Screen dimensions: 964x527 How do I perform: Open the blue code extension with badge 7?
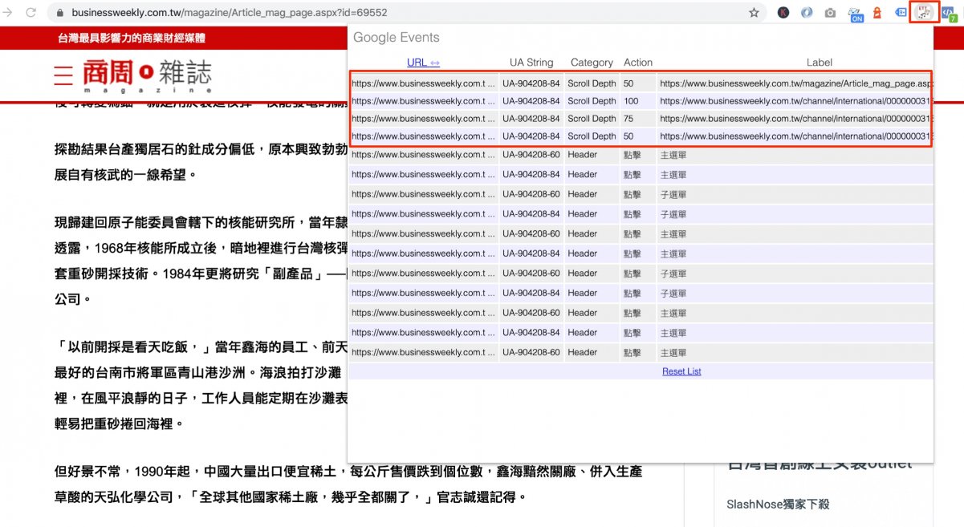949,14
